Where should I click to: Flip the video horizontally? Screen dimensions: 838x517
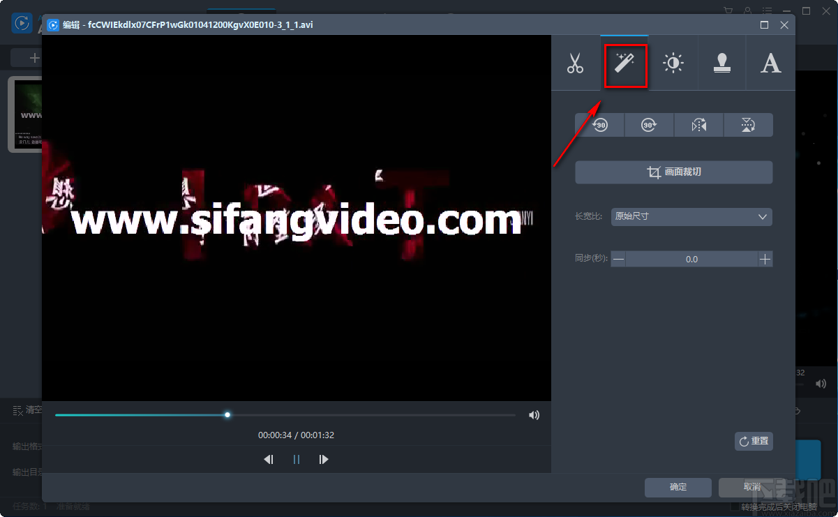(x=698, y=125)
